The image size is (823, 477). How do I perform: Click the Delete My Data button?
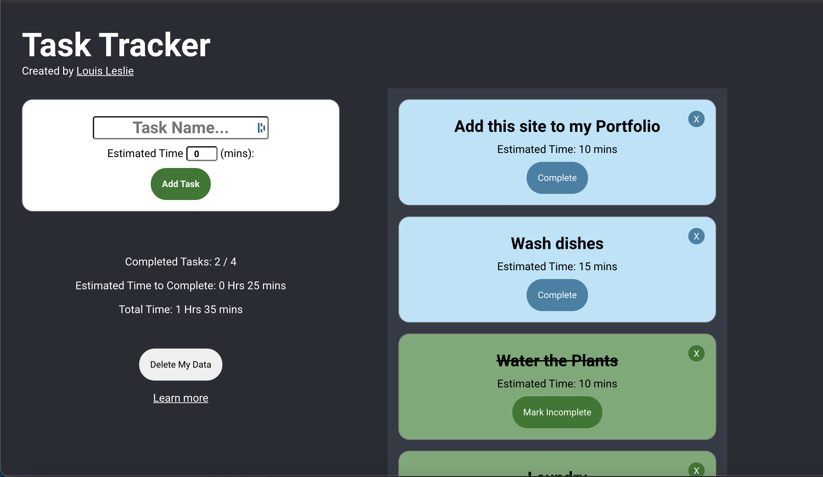tap(180, 365)
